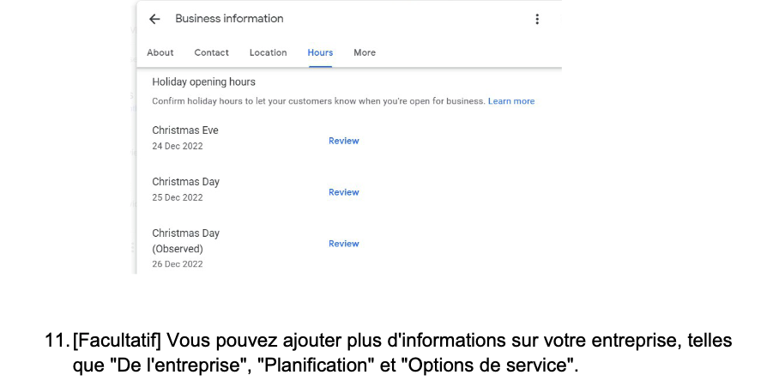
Task: Open the Contact tab
Action: coord(211,52)
